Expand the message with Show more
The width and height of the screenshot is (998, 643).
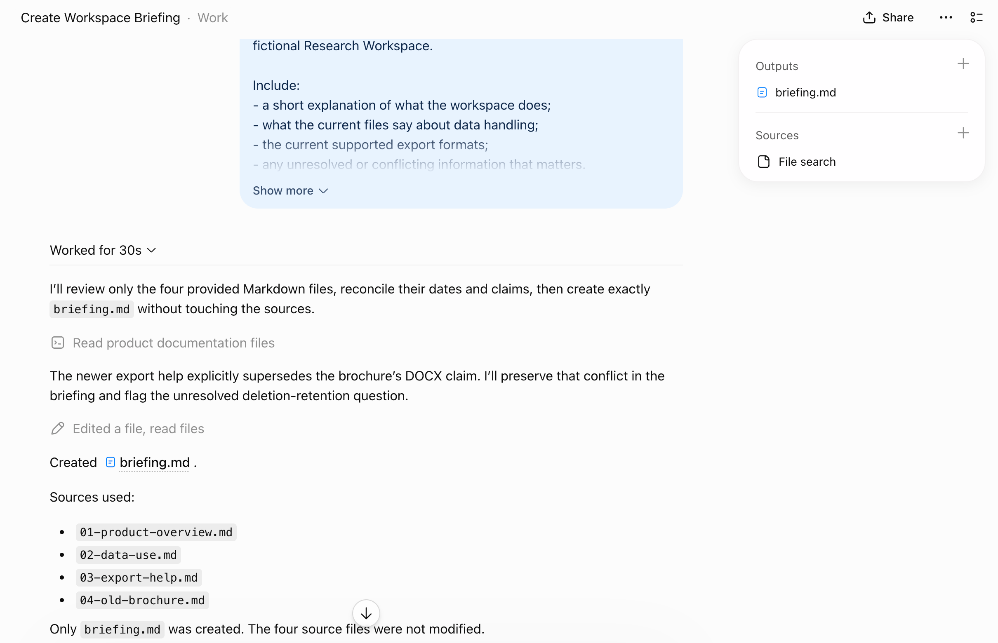(290, 191)
